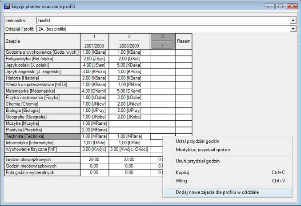Click cell 2,00 [UPrzy] for Biologia

[x=129, y=111]
